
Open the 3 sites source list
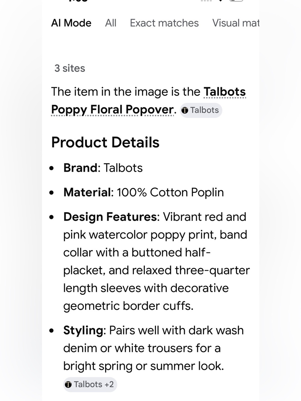[70, 68]
